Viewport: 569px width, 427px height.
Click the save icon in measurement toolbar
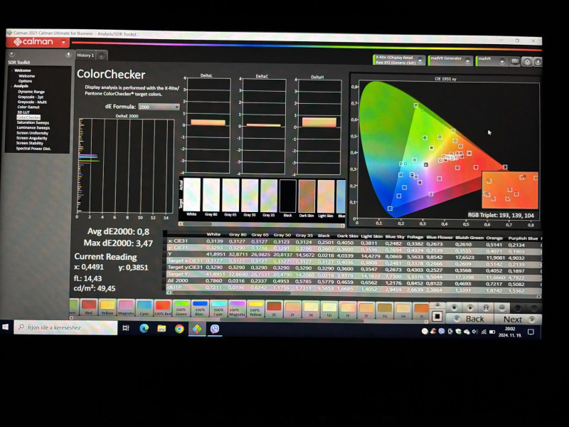pyautogui.click(x=486, y=308)
